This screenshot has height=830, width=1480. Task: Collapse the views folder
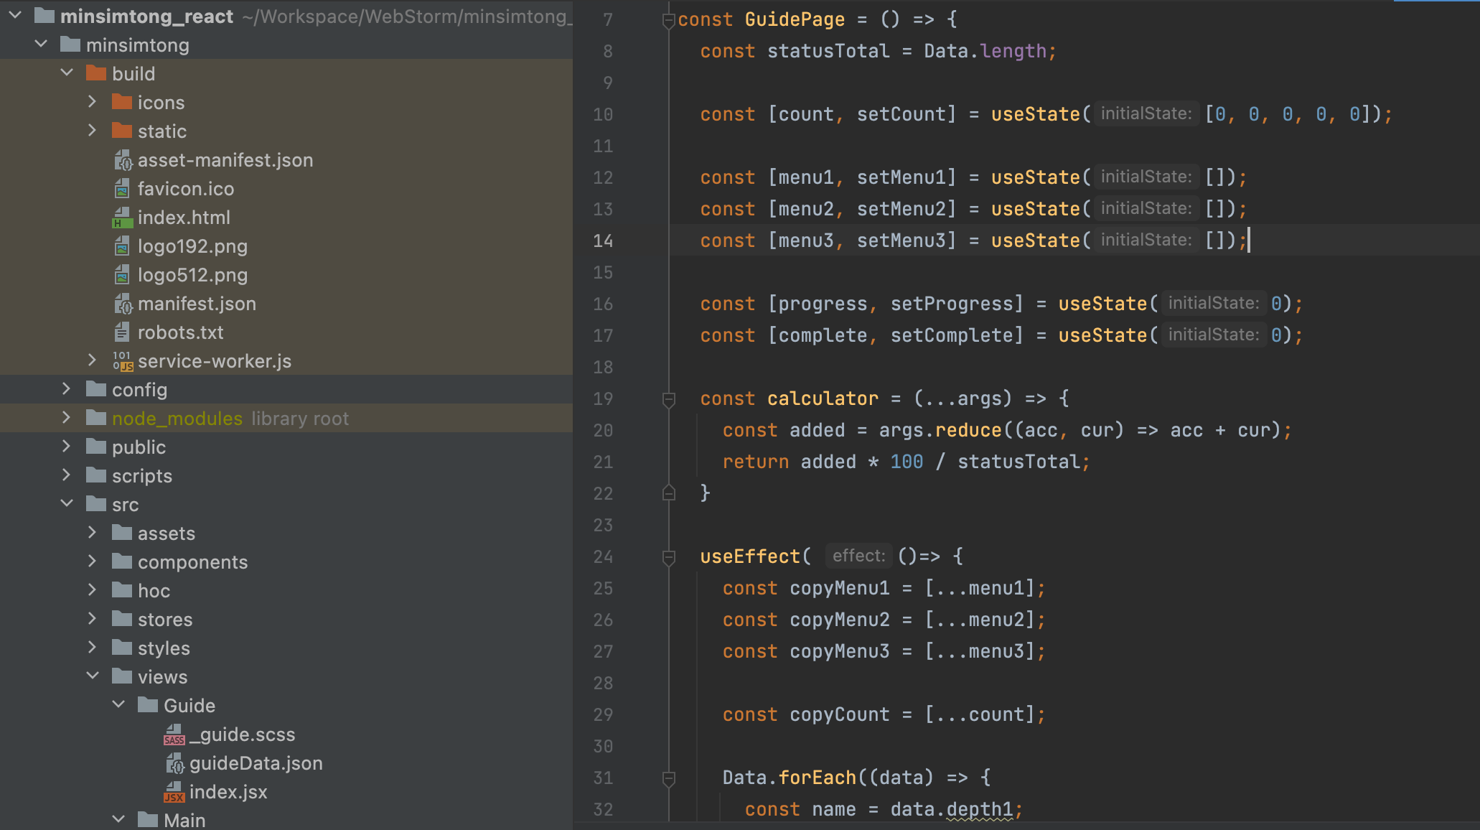(x=93, y=676)
